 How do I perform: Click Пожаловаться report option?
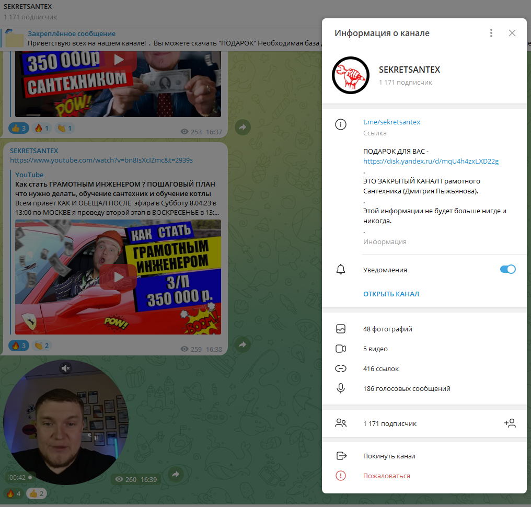386,476
